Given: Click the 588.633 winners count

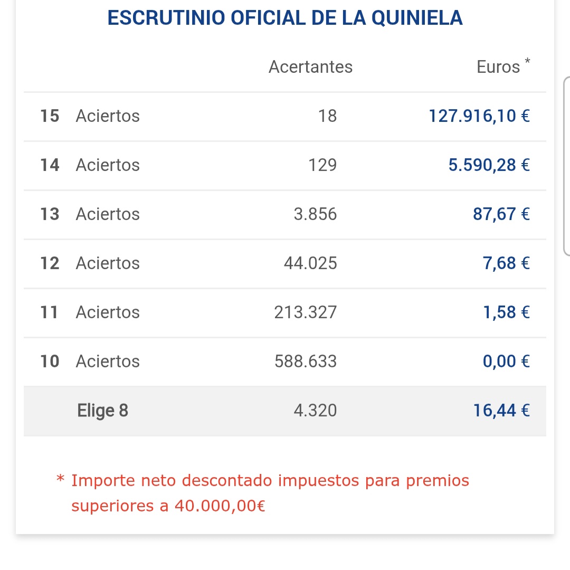Looking at the screenshot, I should [306, 362].
